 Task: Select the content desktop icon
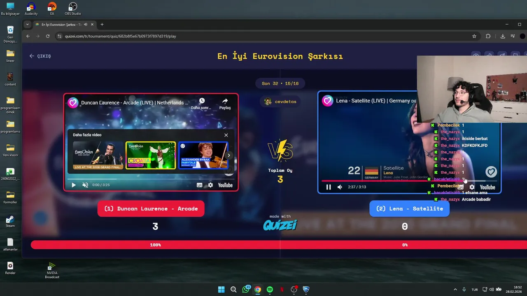pos(10,79)
